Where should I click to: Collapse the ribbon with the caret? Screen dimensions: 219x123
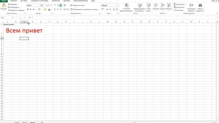pyautogui.click(x=217, y=13)
